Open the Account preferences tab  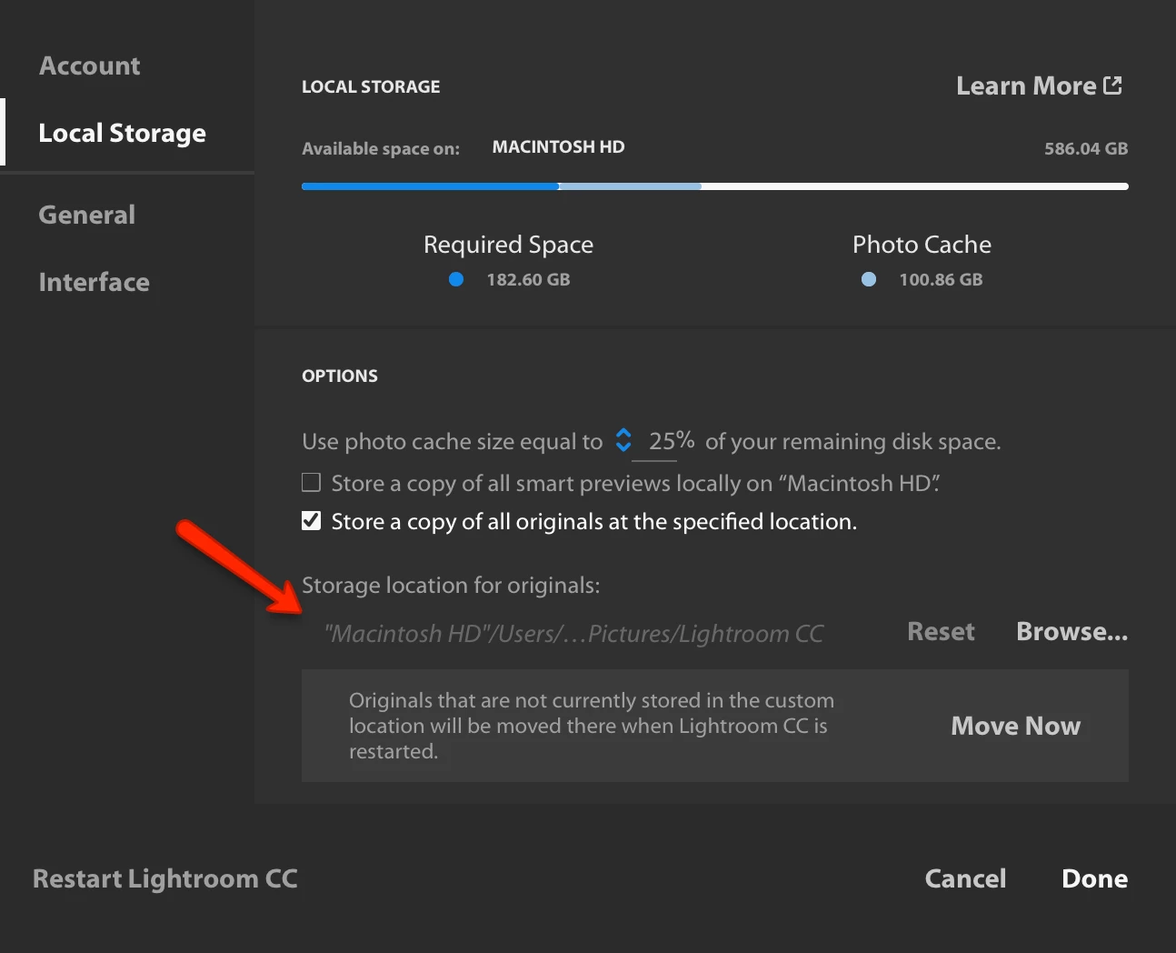[x=90, y=65]
